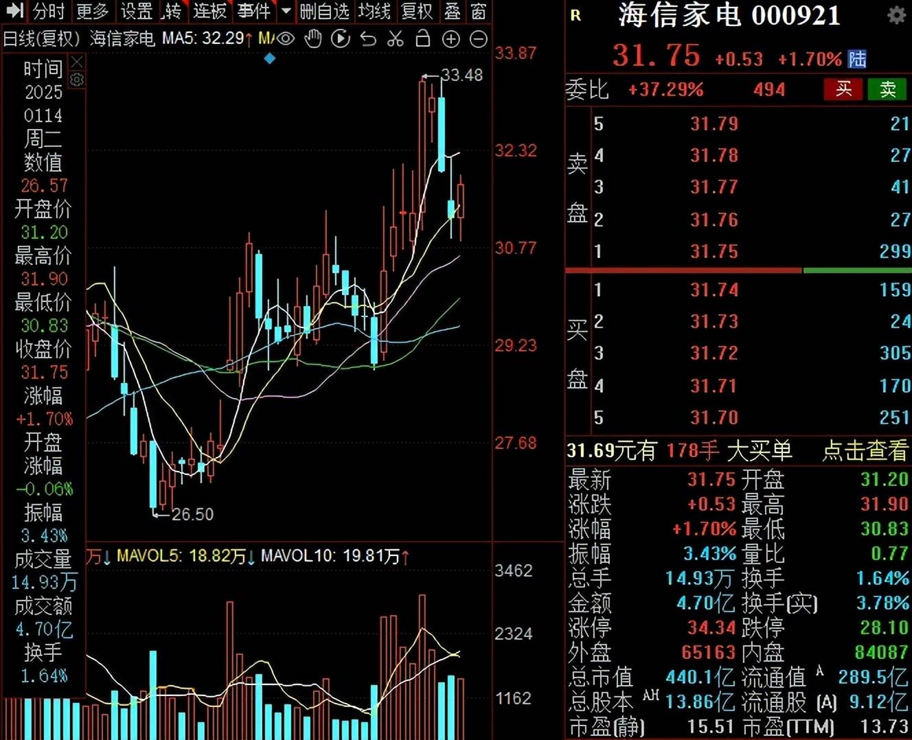912x740 pixels.
Task: Click the 叠 overlay button
Action: pyautogui.click(x=453, y=11)
